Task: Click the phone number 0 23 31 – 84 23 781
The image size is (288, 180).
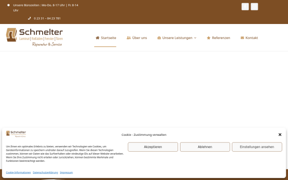Action: click(47, 18)
